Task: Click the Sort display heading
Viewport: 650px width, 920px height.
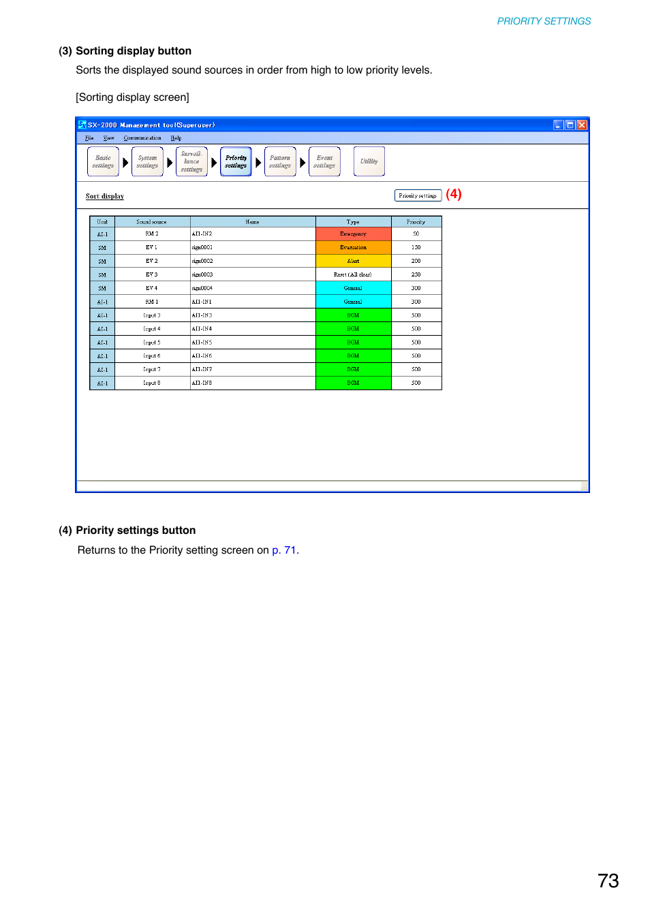Action: [x=105, y=196]
